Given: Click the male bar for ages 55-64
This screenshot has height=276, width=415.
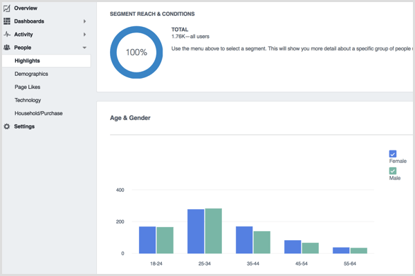Looking at the screenshot, I should click(x=358, y=251).
